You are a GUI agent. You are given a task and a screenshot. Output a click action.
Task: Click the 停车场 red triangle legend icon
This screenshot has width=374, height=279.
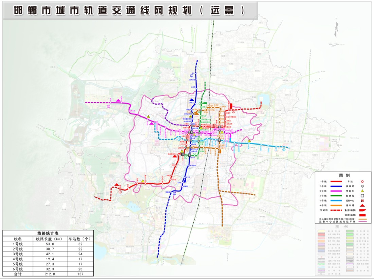(x=362, y=206)
